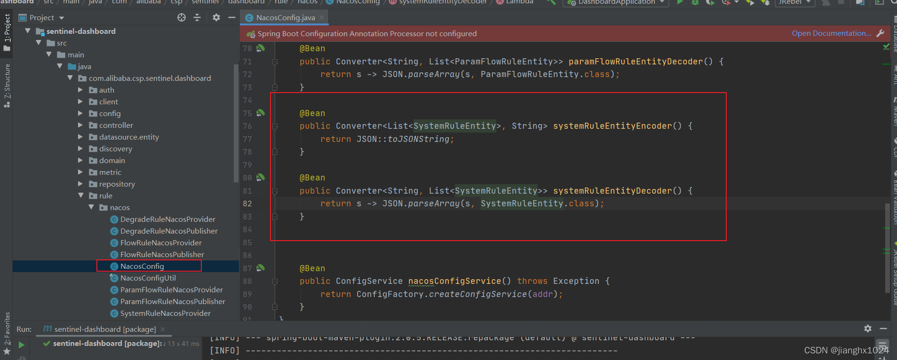Hide the Project tool window
897x360 pixels.
[x=231, y=17]
